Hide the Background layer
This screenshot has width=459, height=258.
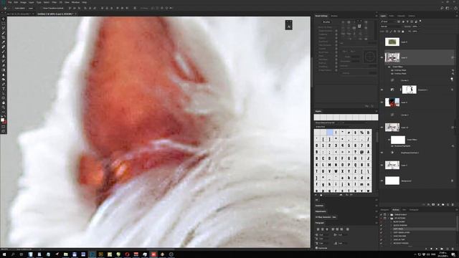(x=382, y=181)
